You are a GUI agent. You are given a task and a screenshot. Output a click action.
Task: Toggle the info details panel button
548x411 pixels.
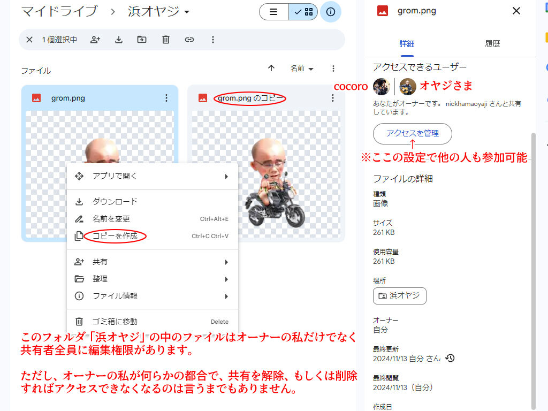click(331, 12)
